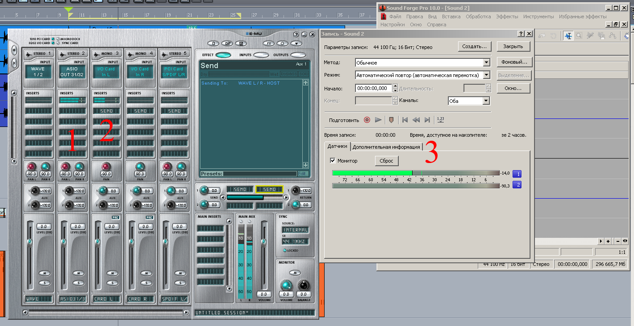Click the Сброс meter reset button

tap(386, 161)
